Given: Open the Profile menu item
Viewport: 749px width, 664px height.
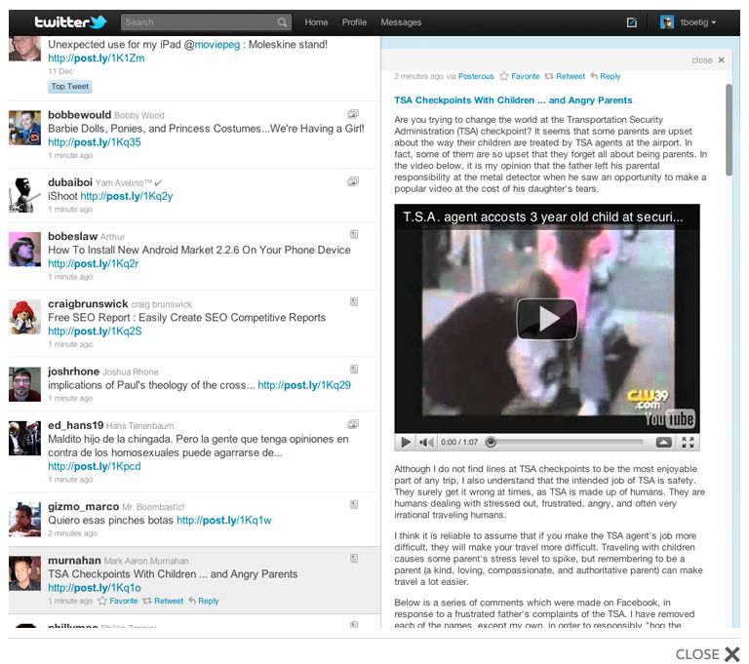Looking at the screenshot, I should pyautogui.click(x=354, y=22).
